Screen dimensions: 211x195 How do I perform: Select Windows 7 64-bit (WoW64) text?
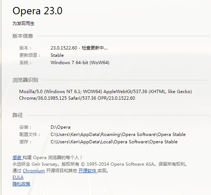80,62
